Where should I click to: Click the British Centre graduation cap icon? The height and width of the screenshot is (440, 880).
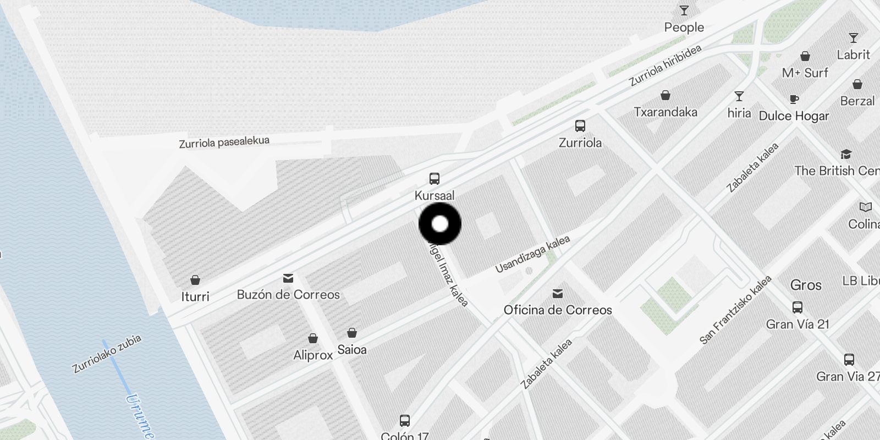click(x=846, y=154)
